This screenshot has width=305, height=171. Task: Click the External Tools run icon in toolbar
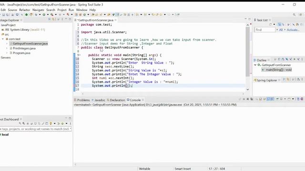point(52,15)
